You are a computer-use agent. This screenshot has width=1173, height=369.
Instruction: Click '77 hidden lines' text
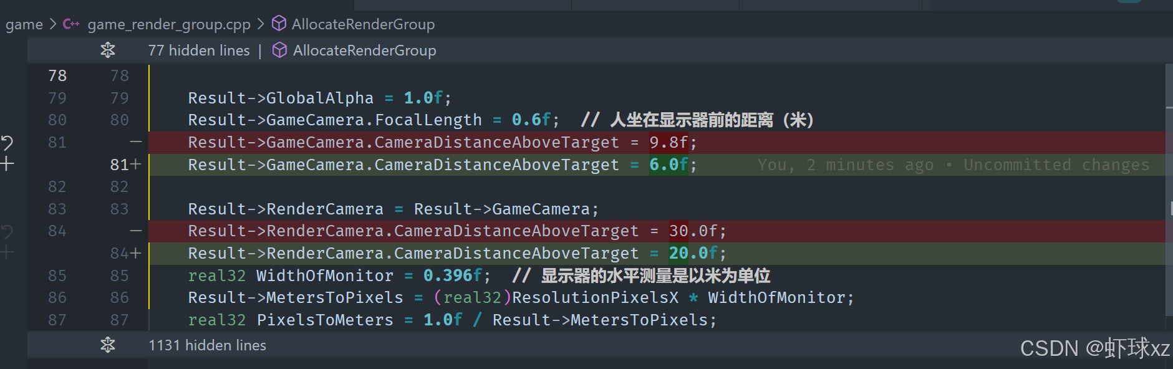pos(199,50)
